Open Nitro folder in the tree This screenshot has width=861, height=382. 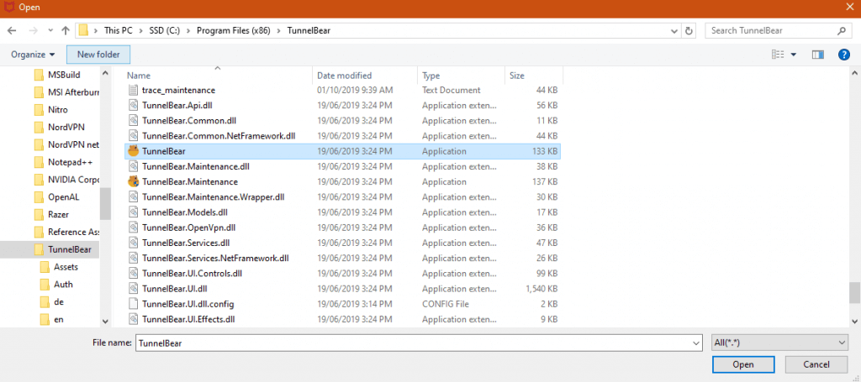pyautogui.click(x=51, y=110)
